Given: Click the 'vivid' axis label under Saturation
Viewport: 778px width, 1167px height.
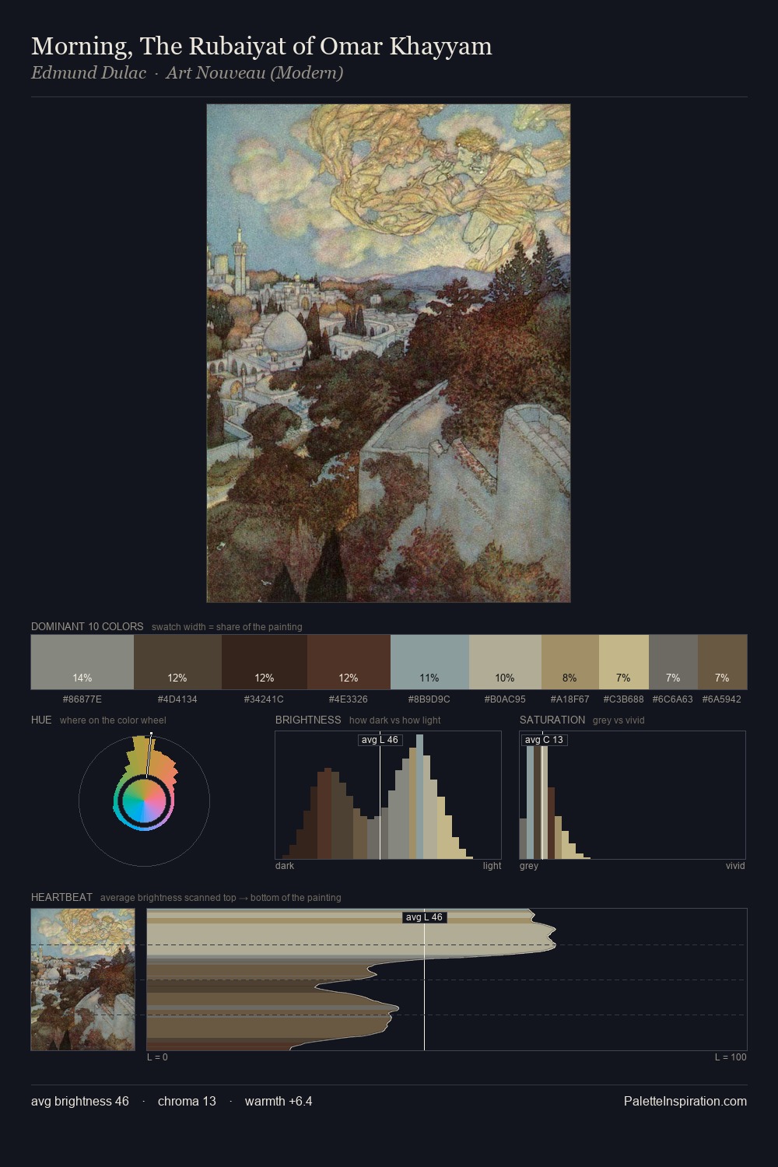Looking at the screenshot, I should pyautogui.click(x=735, y=866).
